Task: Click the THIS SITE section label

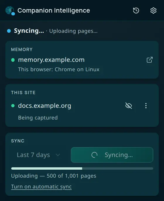Action: (x=23, y=93)
